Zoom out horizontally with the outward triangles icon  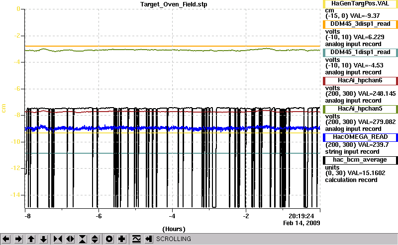click(70, 239)
